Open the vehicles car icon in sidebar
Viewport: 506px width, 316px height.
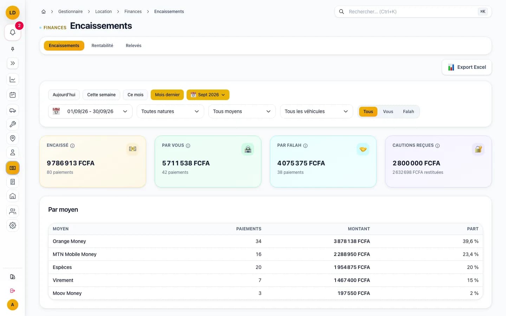[13, 110]
